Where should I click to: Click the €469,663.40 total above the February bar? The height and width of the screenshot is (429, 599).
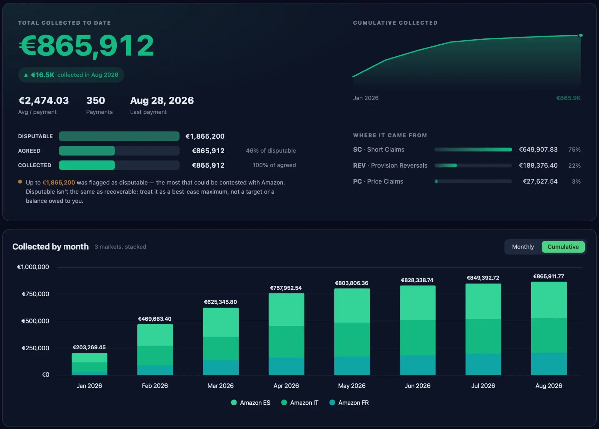pos(155,319)
